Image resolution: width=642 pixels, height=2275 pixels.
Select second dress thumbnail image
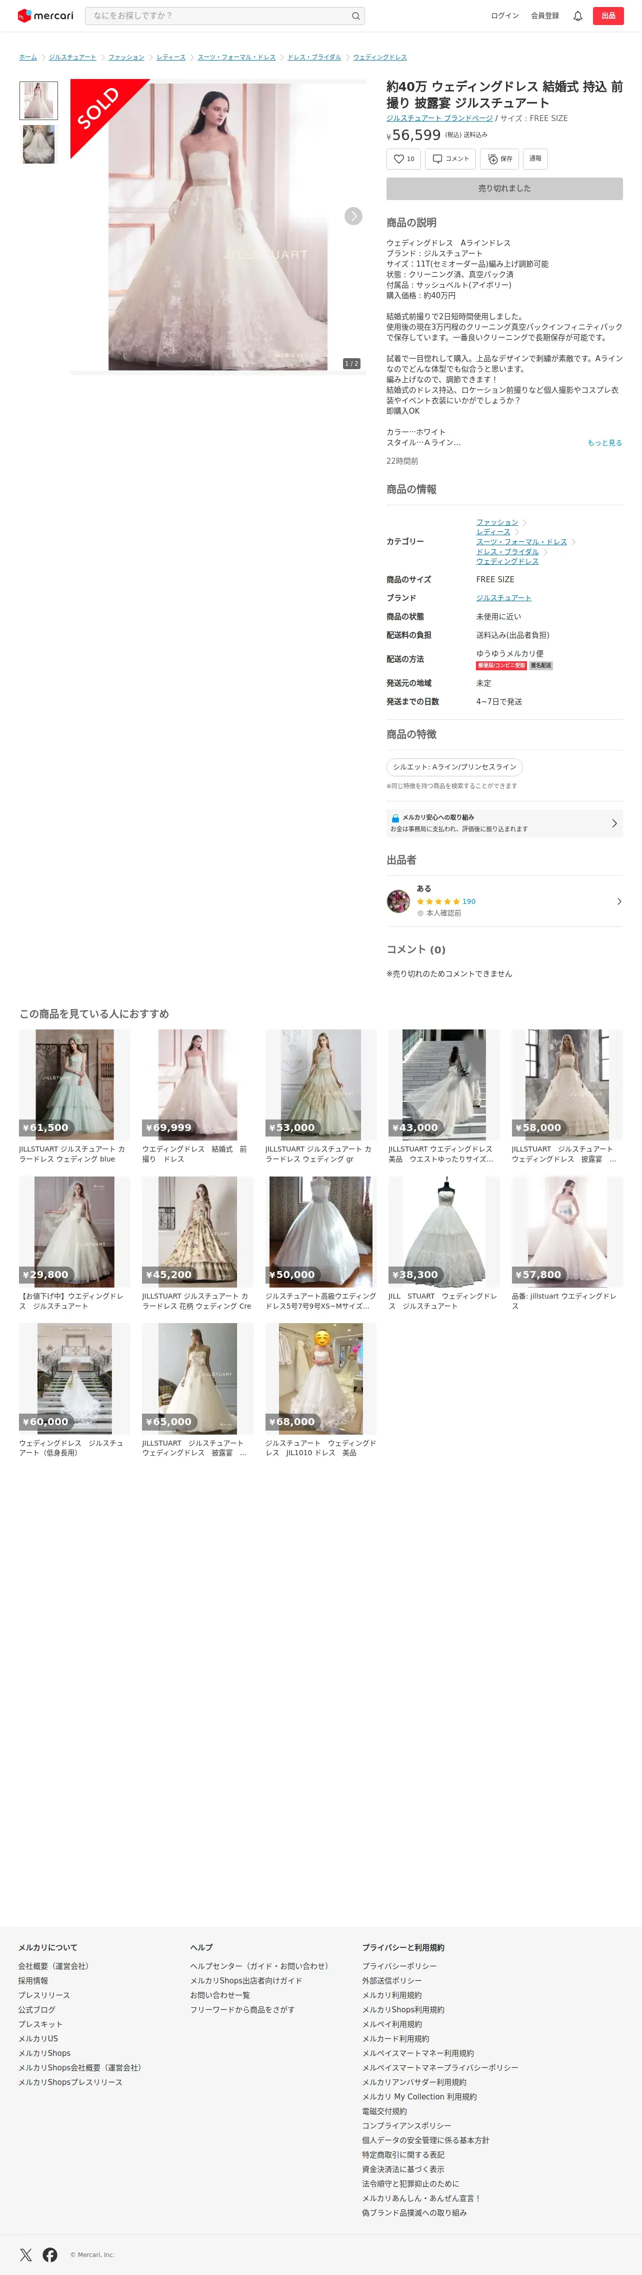[39, 144]
